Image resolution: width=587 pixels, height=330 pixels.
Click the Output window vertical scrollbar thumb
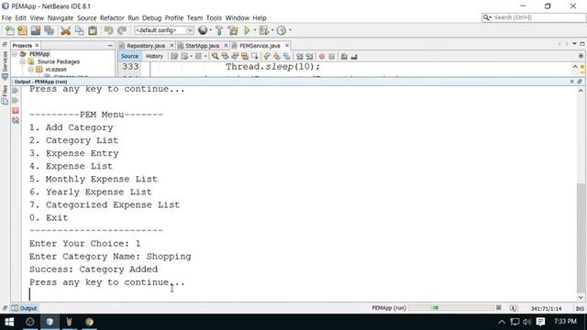point(581,237)
